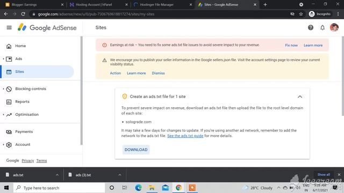Open Chrome three-dot menu
The width and height of the screenshot is (344, 193).
pos(338,14)
